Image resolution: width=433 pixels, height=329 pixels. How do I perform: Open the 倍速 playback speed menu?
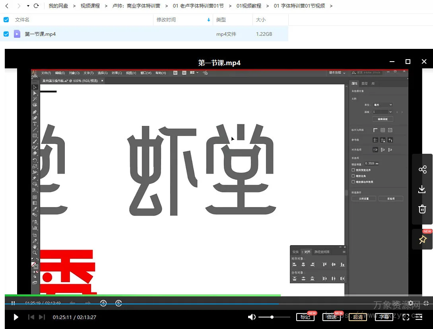(331, 317)
